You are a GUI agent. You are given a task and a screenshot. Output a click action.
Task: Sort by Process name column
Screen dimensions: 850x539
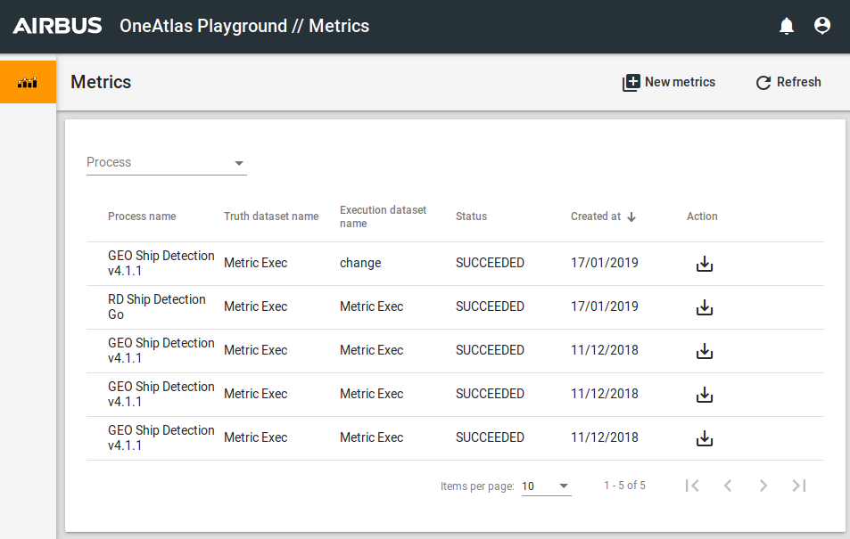(x=142, y=216)
